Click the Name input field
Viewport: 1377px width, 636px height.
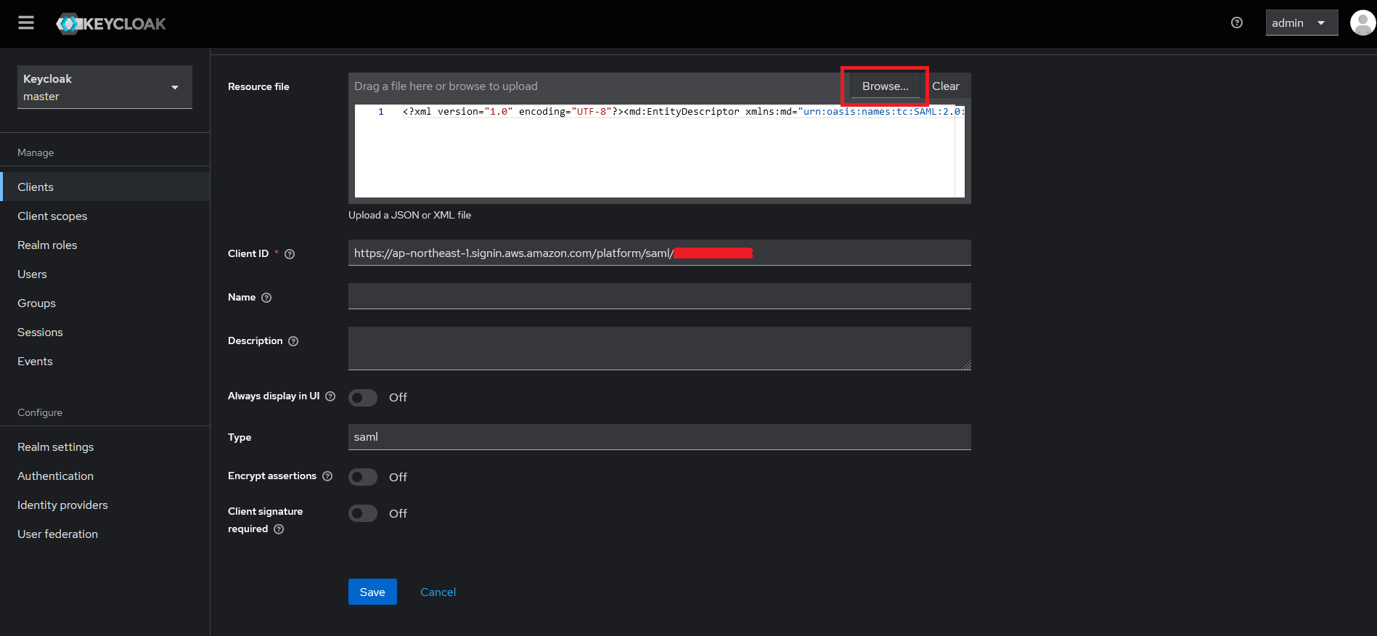[660, 296]
